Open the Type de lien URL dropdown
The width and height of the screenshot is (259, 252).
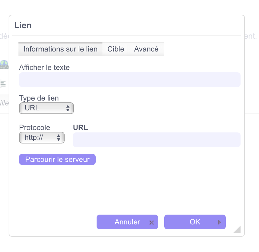46,108
